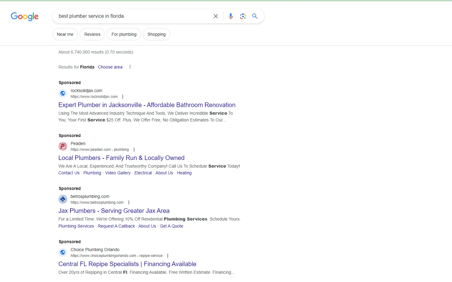
Task: Select the Shopping filter chip
Action: pos(156,34)
